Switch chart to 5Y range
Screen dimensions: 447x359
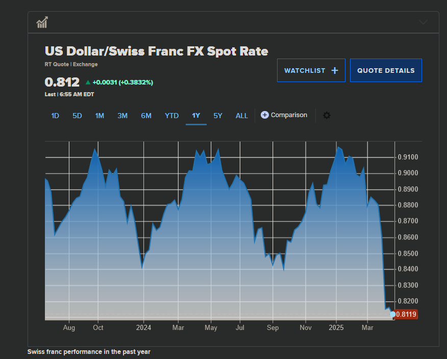coord(218,116)
